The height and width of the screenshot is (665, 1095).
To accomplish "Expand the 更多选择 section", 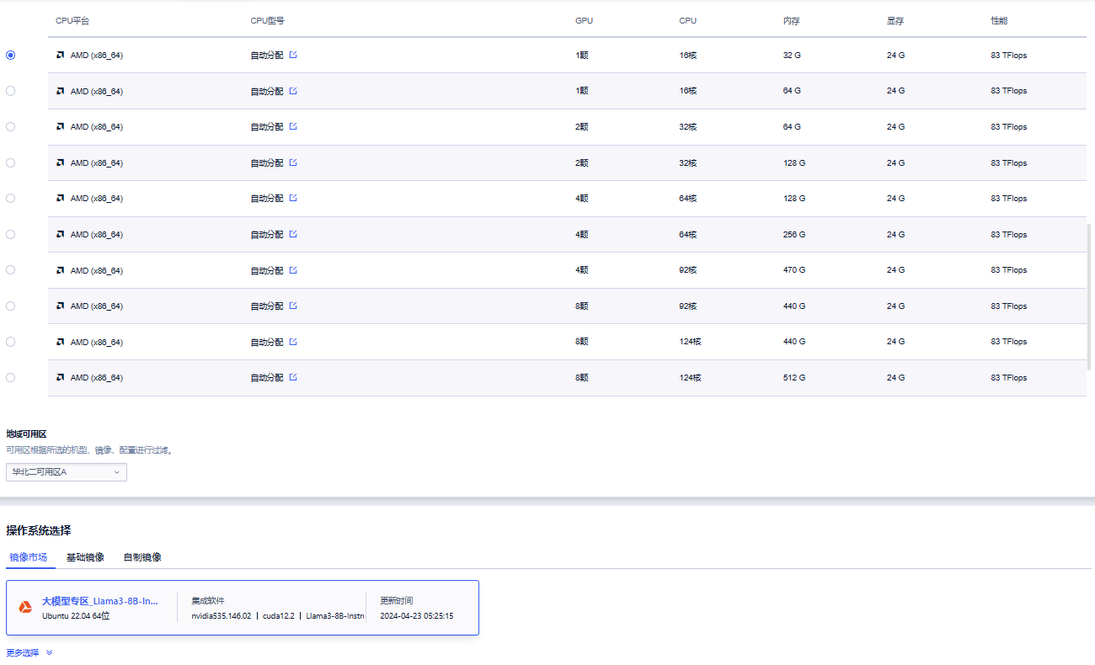I will click(x=29, y=652).
